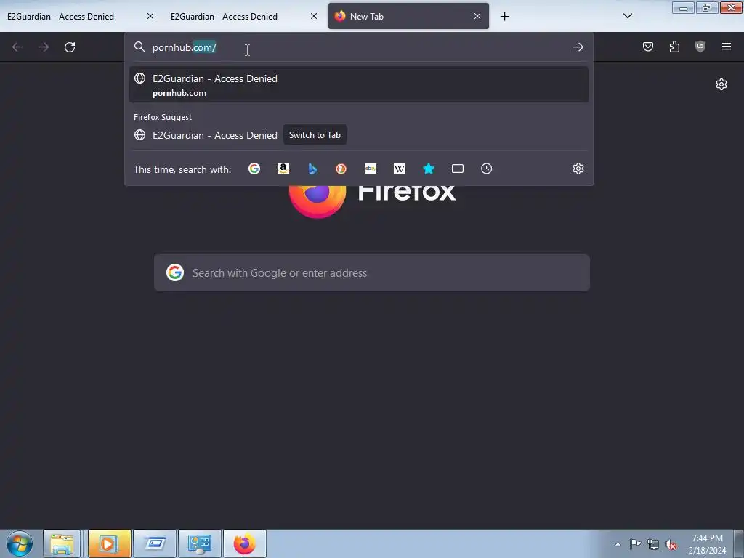Search open tabs with the tab icon
Viewport: 744px width, 558px height.
[458, 169]
